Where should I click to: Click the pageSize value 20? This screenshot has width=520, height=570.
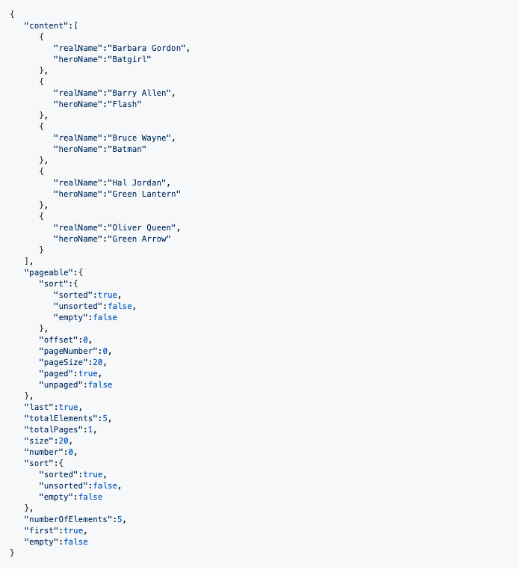pyautogui.click(x=97, y=363)
